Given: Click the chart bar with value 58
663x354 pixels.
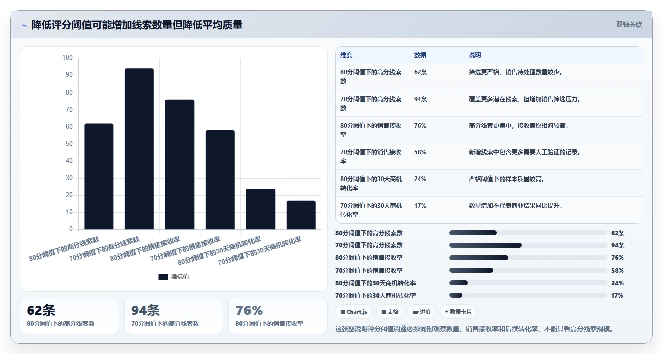Looking at the screenshot, I should (x=220, y=180).
